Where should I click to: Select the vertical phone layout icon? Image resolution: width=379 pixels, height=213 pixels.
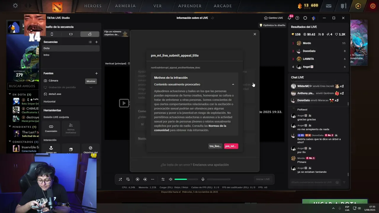click(x=52, y=34)
